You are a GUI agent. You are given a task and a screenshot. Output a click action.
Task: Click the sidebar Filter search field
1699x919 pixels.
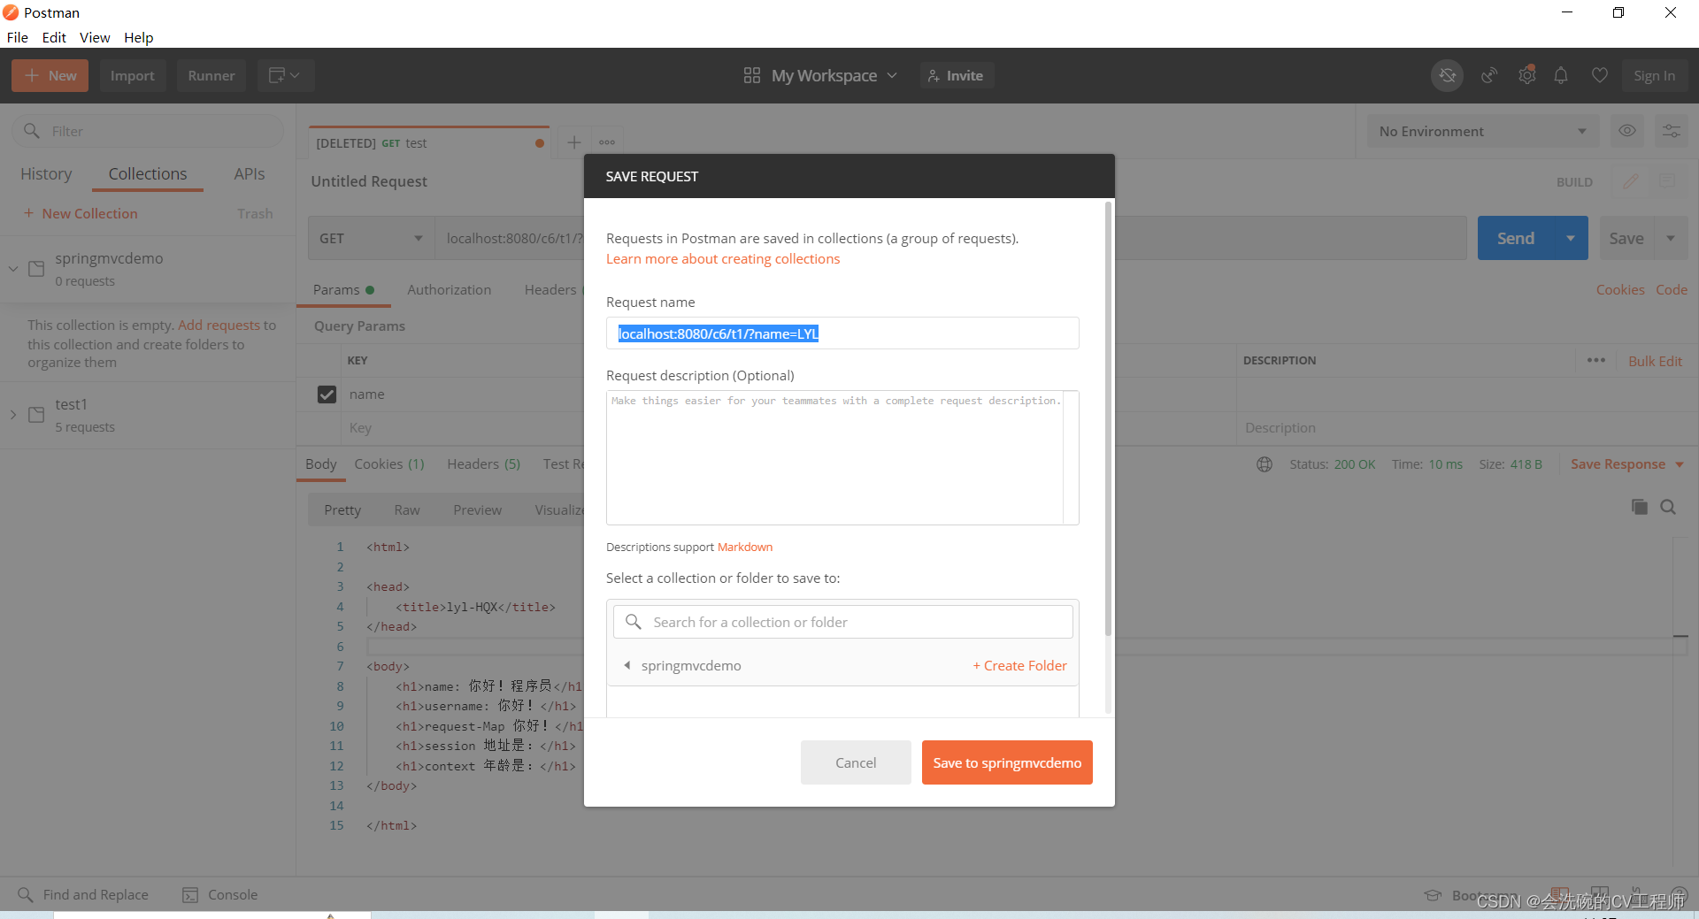coord(148,131)
